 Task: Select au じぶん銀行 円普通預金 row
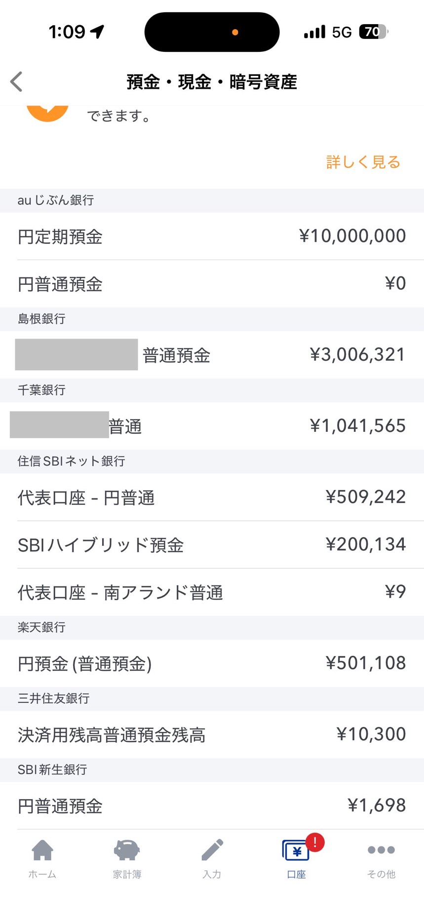pos(212,284)
